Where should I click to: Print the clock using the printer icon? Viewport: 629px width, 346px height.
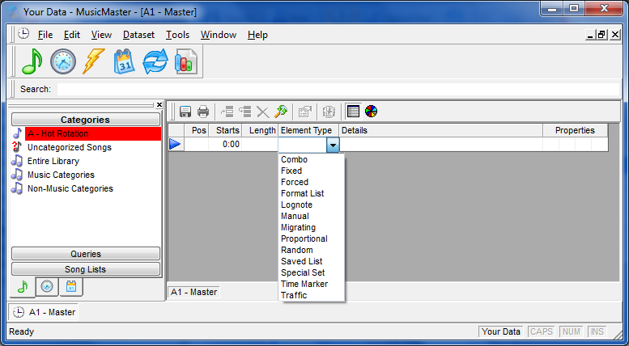tap(202, 112)
